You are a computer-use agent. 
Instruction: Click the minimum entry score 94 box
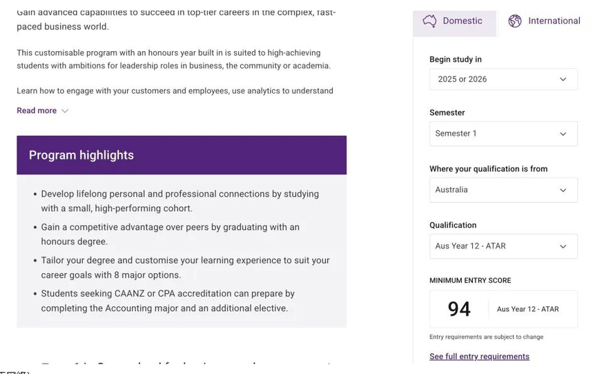point(503,309)
